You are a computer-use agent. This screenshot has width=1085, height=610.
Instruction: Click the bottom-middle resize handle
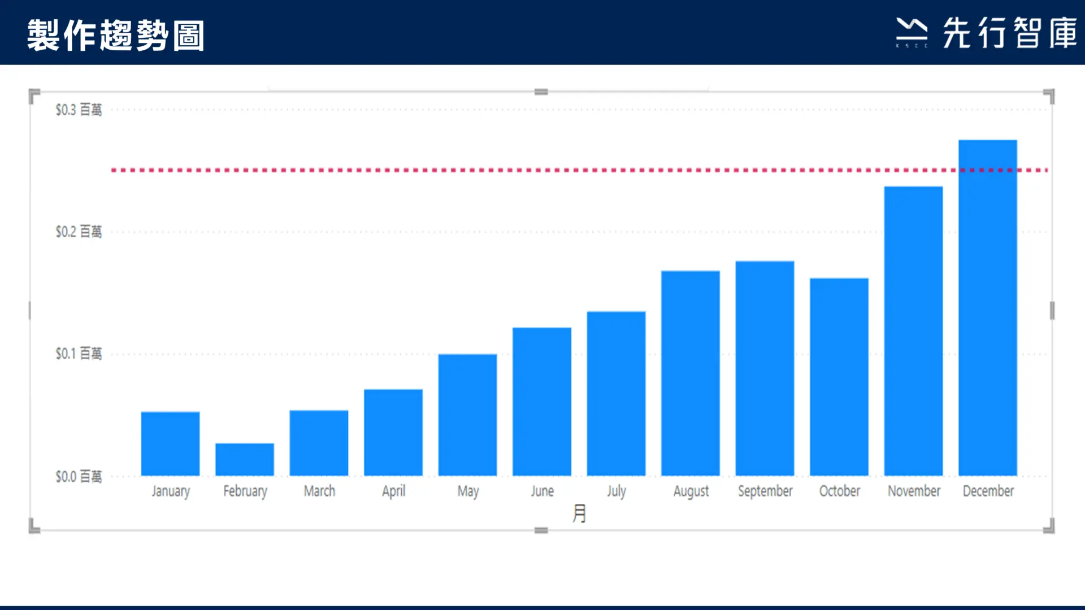pos(541,530)
